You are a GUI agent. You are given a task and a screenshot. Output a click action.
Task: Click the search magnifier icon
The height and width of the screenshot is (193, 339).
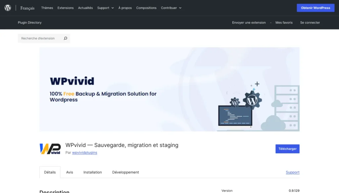[65, 38]
